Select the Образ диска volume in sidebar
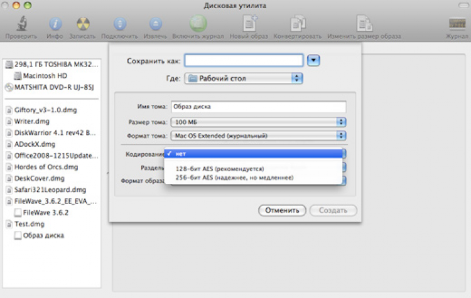 pos(39,235)
